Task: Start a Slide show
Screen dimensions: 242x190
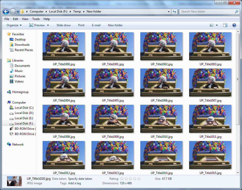Action: point(64,25)
